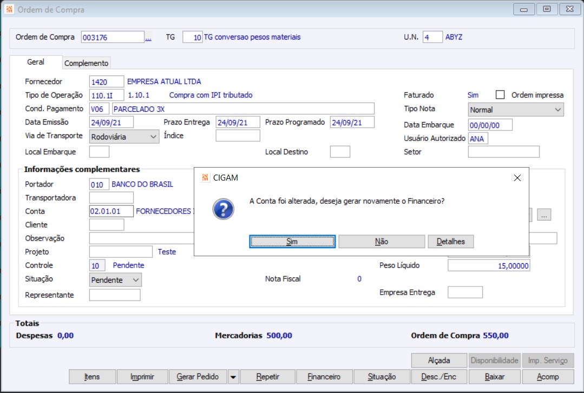Image resolution: width=584 pixels, height=393 pixels.
Task: Click the Baixar button
Action: click(495, 377)
